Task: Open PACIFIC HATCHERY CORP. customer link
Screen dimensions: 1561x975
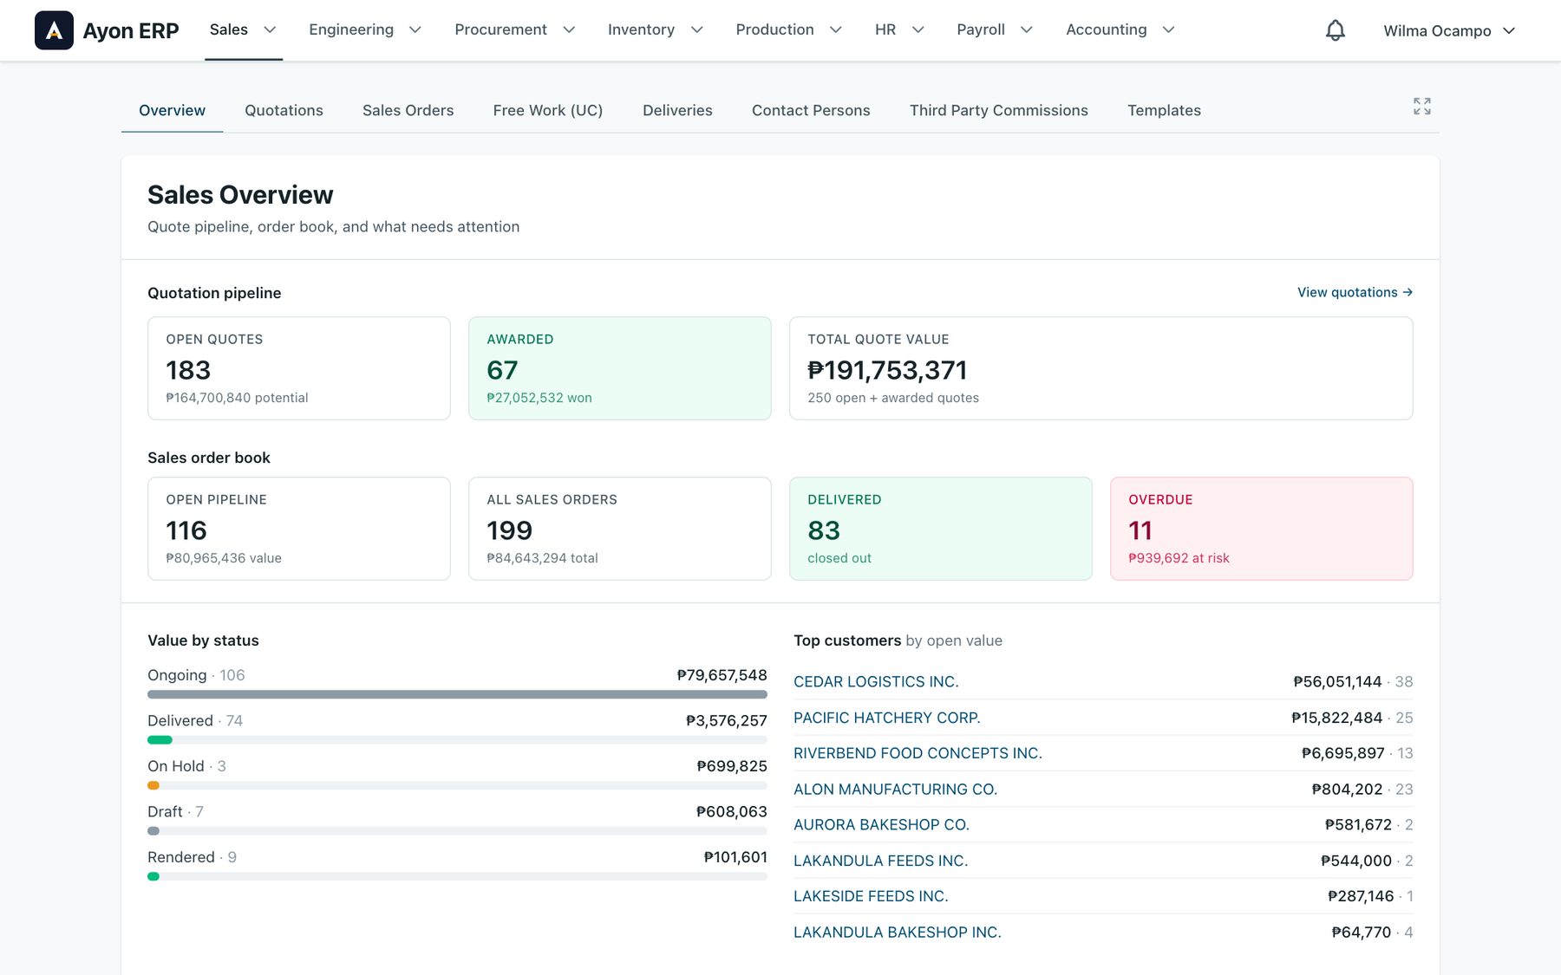Action: (x=886, y=718)
